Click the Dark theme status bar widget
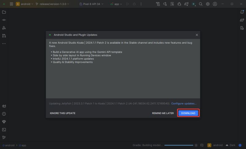246x149 pixels. (230, 145)
